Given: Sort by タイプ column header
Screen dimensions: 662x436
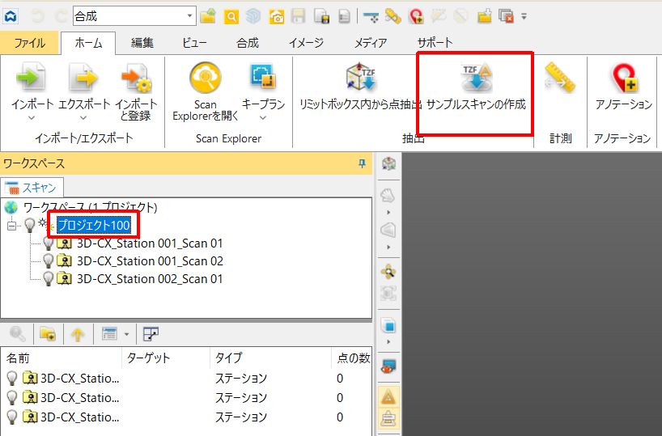Looking at the screenshot, I should (x=270, y=358).
